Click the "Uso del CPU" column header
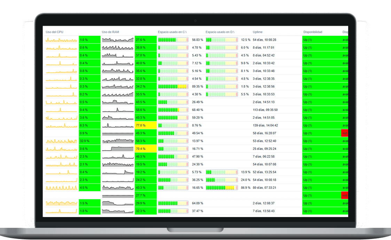This screenshot has width=391, height=240. point(55,32)
